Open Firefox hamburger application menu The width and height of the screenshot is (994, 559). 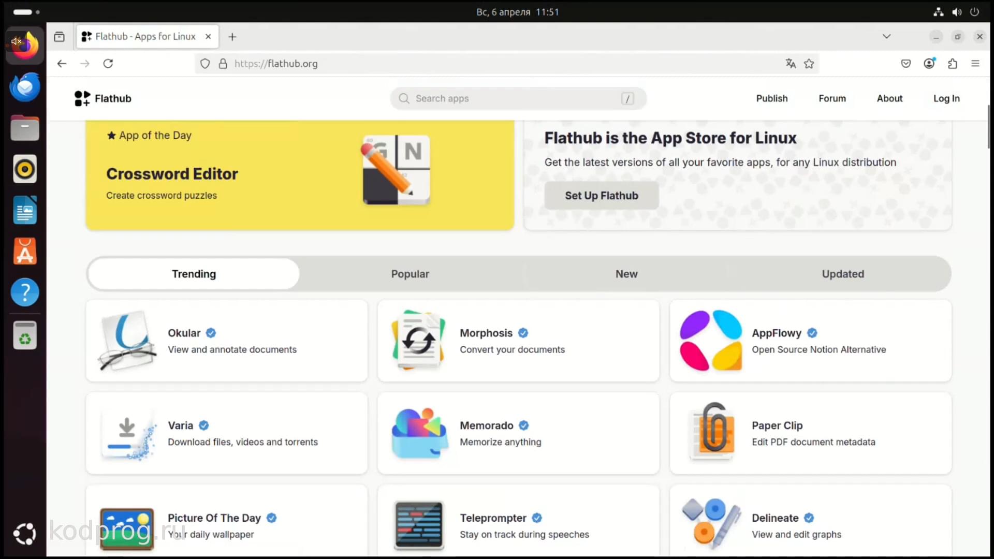point(975,64)
